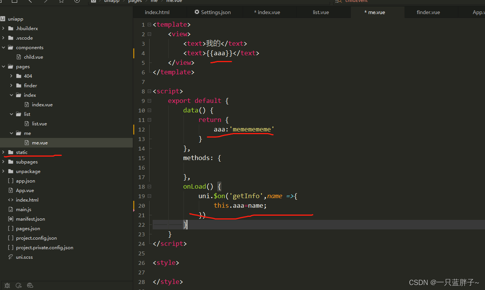Click the project.private.config.json brackets icon
Screen dimensions: 485x290
11,248
